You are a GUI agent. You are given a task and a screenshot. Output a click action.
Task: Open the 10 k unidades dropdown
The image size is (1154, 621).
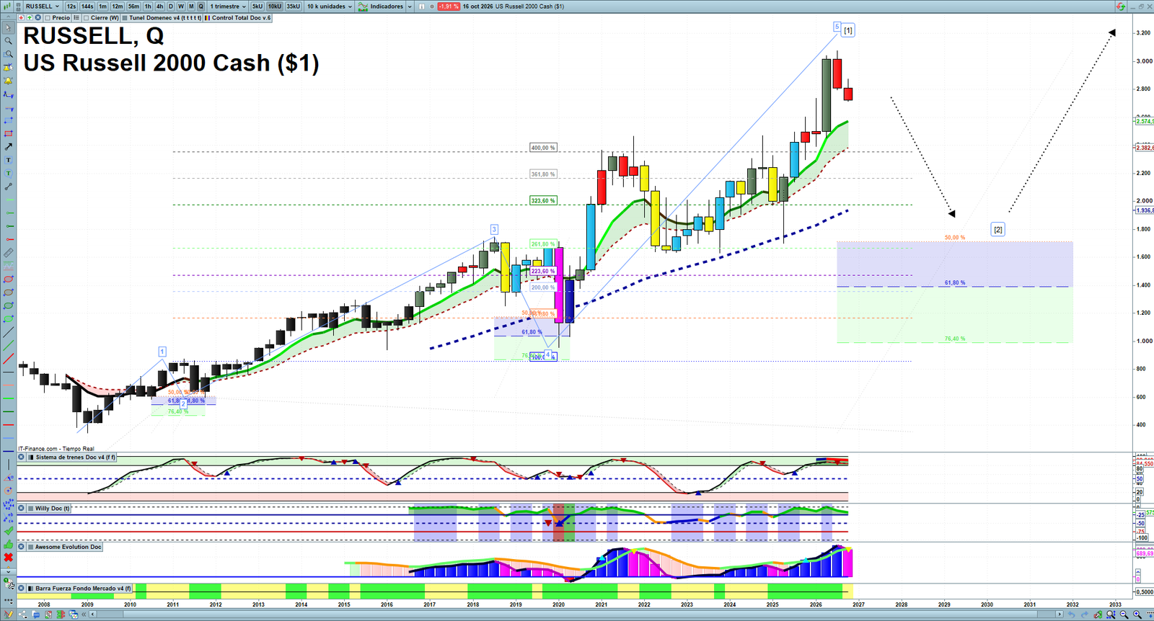[x=330, y=6]
